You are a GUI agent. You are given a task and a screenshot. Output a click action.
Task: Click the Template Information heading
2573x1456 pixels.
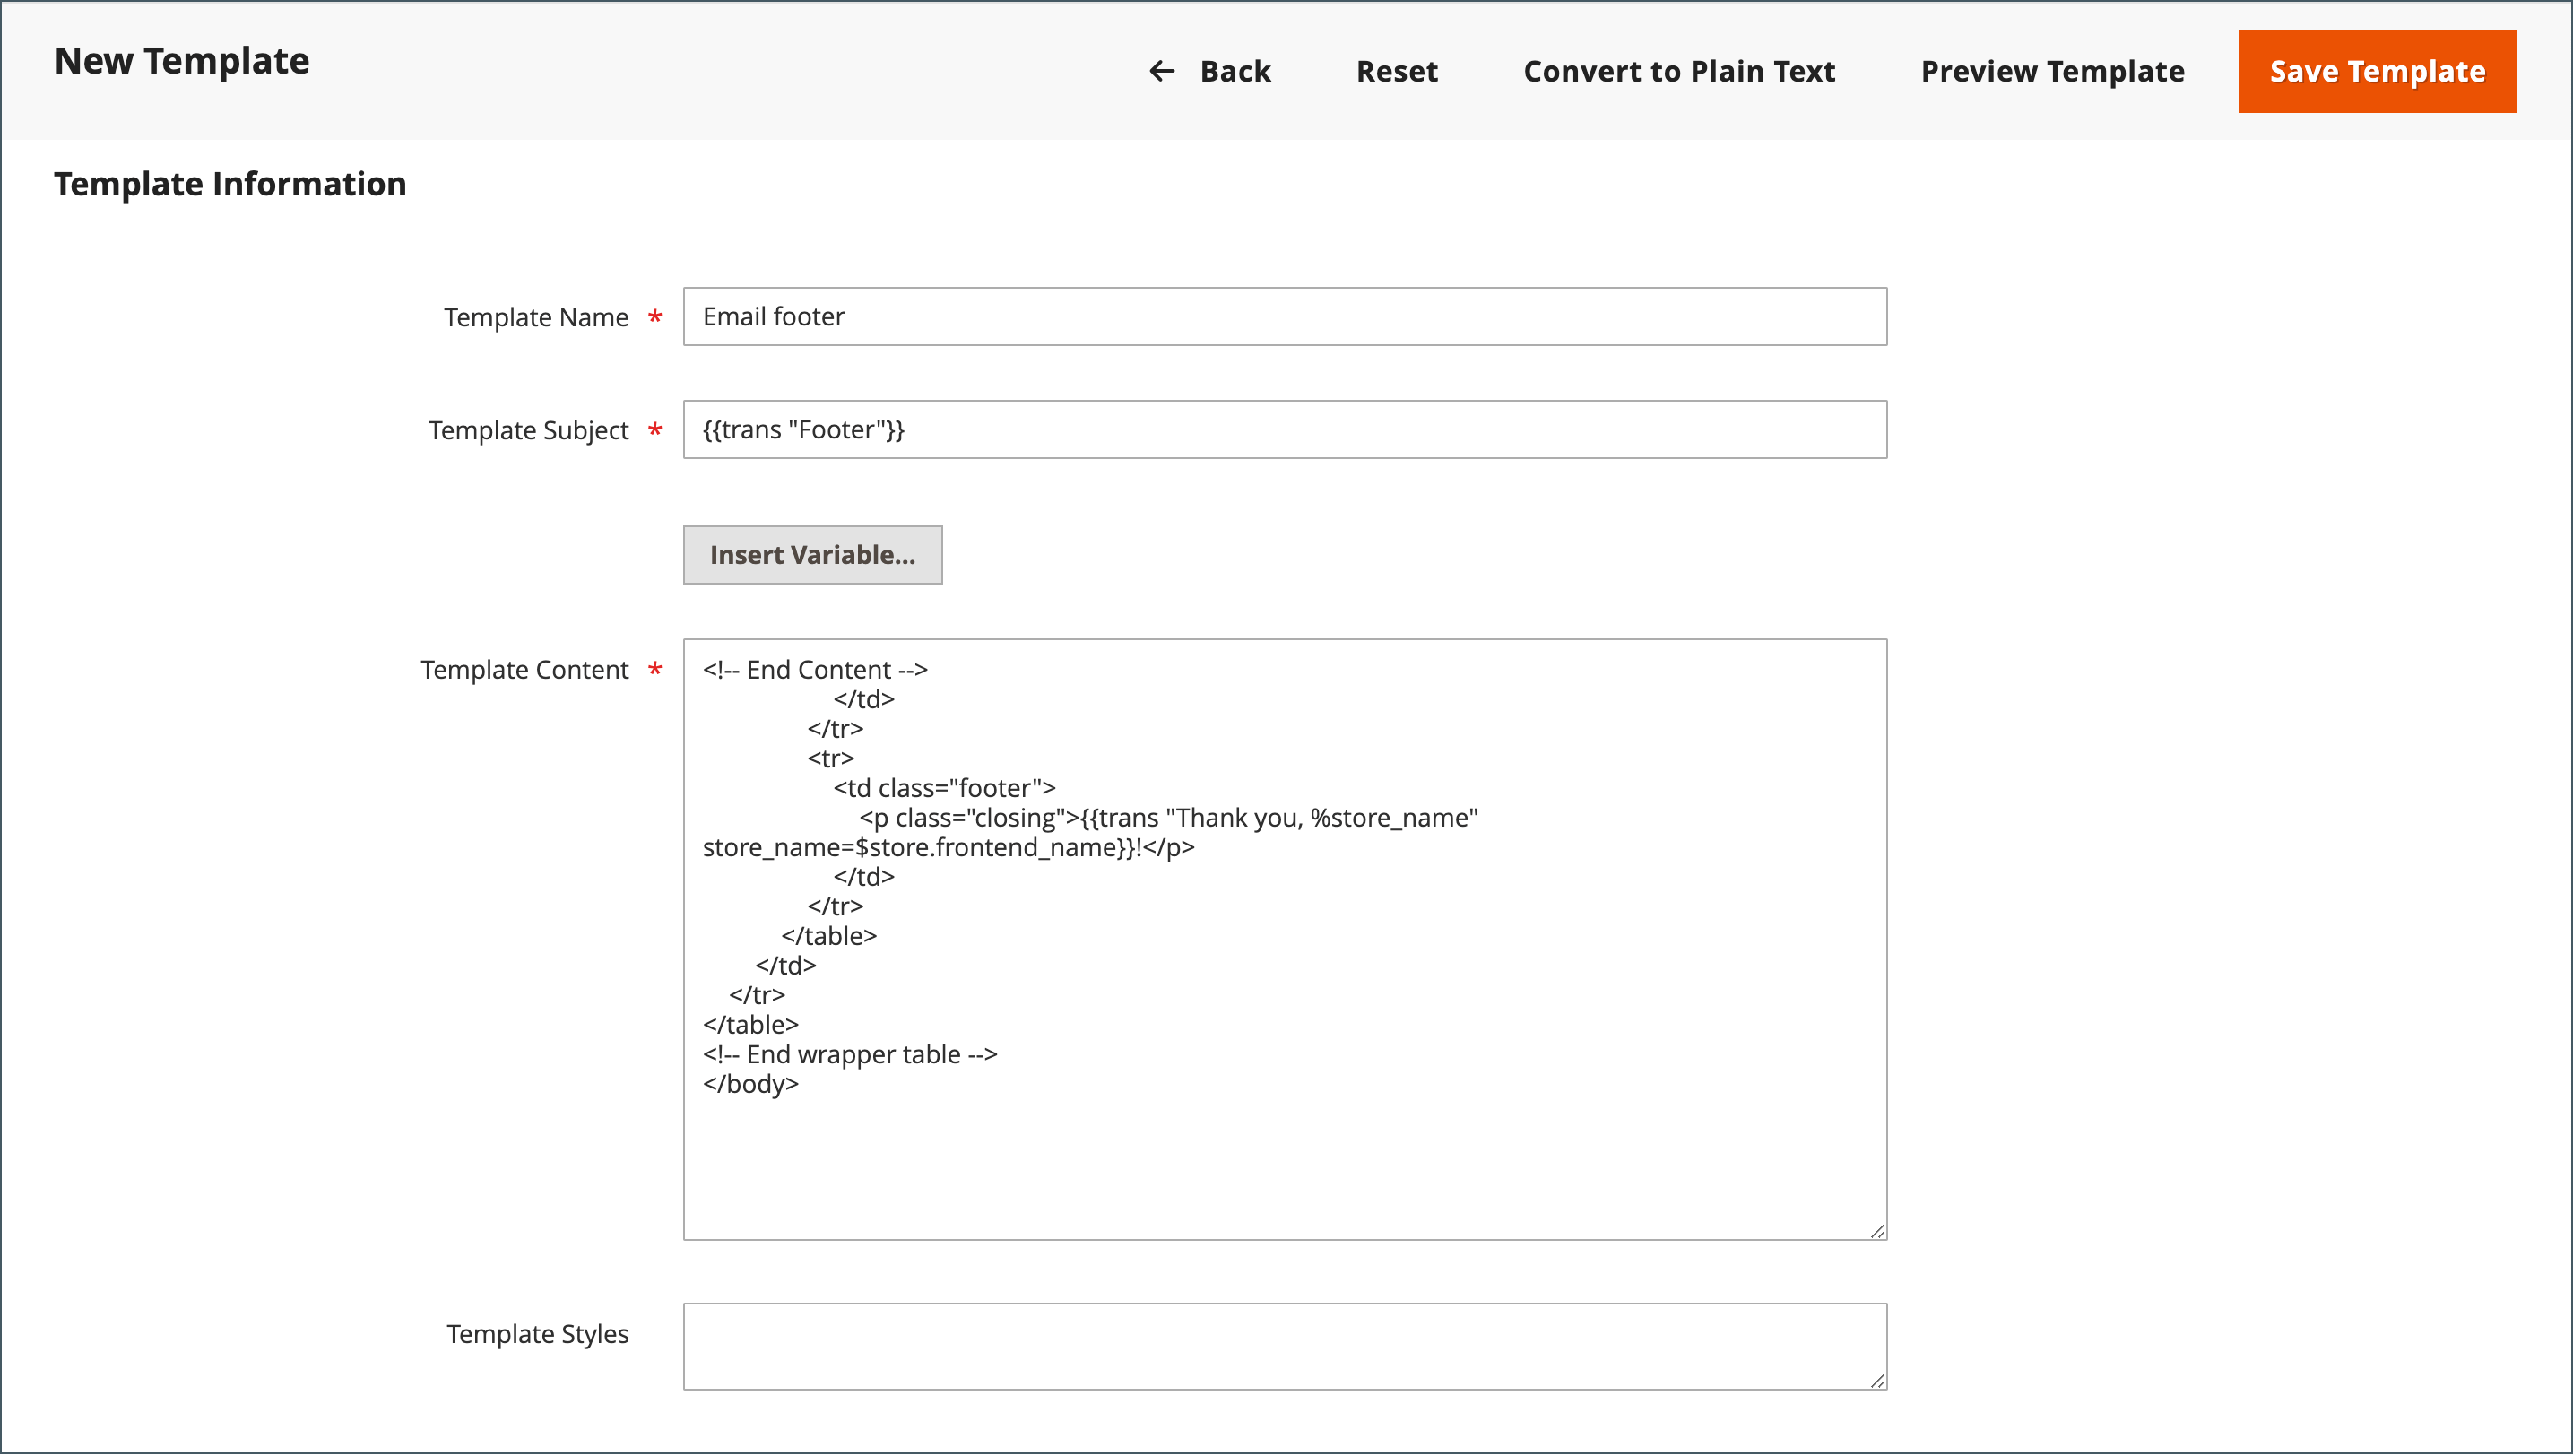click(x=230, y=184)
